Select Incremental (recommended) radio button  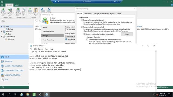click(82, 27)
